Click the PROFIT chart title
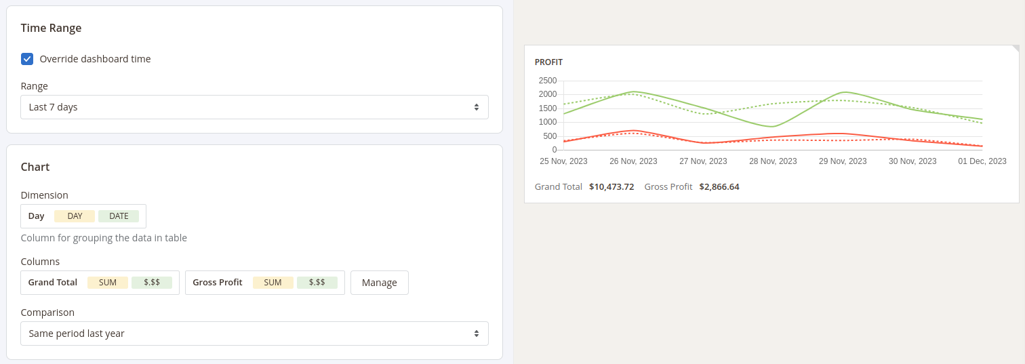Image resolution: width=1025 pixels, height=364 pixels. point(548,62)
